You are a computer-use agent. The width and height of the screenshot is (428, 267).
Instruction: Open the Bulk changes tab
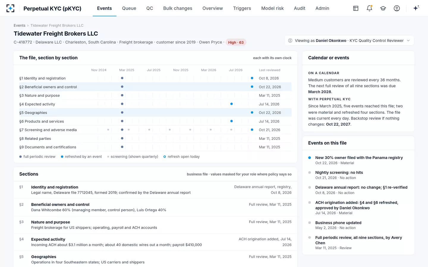pos(178,8)
